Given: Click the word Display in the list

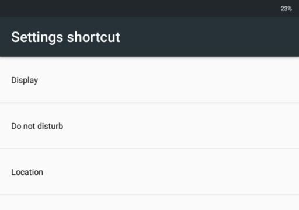Looking at the screenshot, I should coord(25,80).
